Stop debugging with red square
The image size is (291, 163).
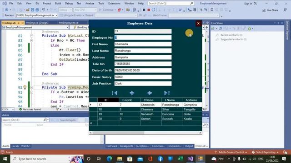[x=149, y=10]
